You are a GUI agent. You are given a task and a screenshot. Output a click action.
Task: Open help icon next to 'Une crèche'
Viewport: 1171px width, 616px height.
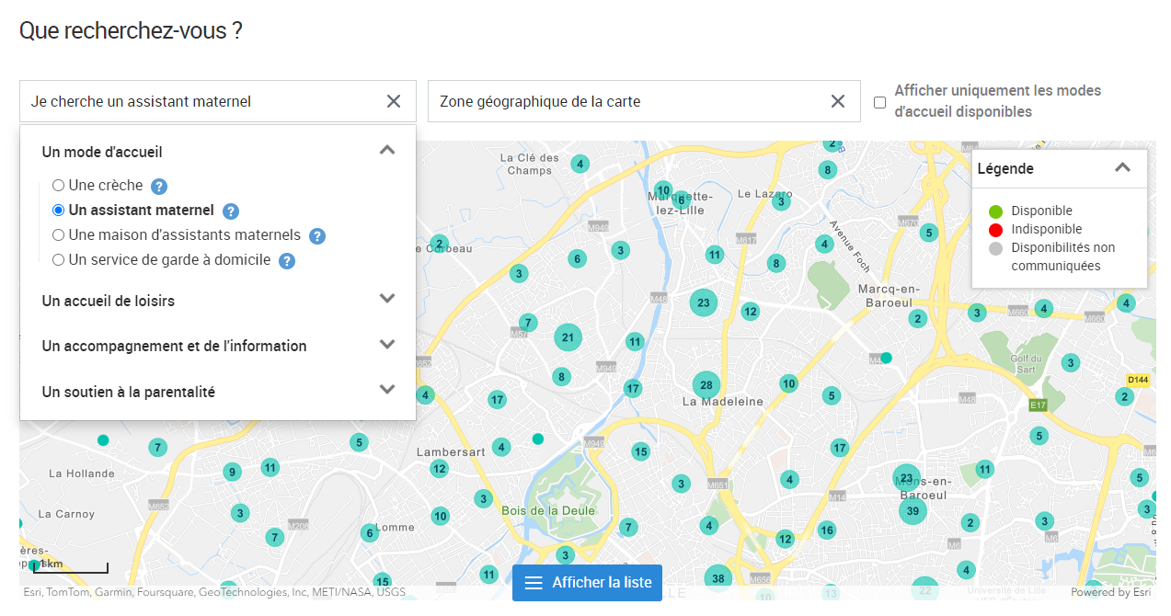click(x=159, y=187)
